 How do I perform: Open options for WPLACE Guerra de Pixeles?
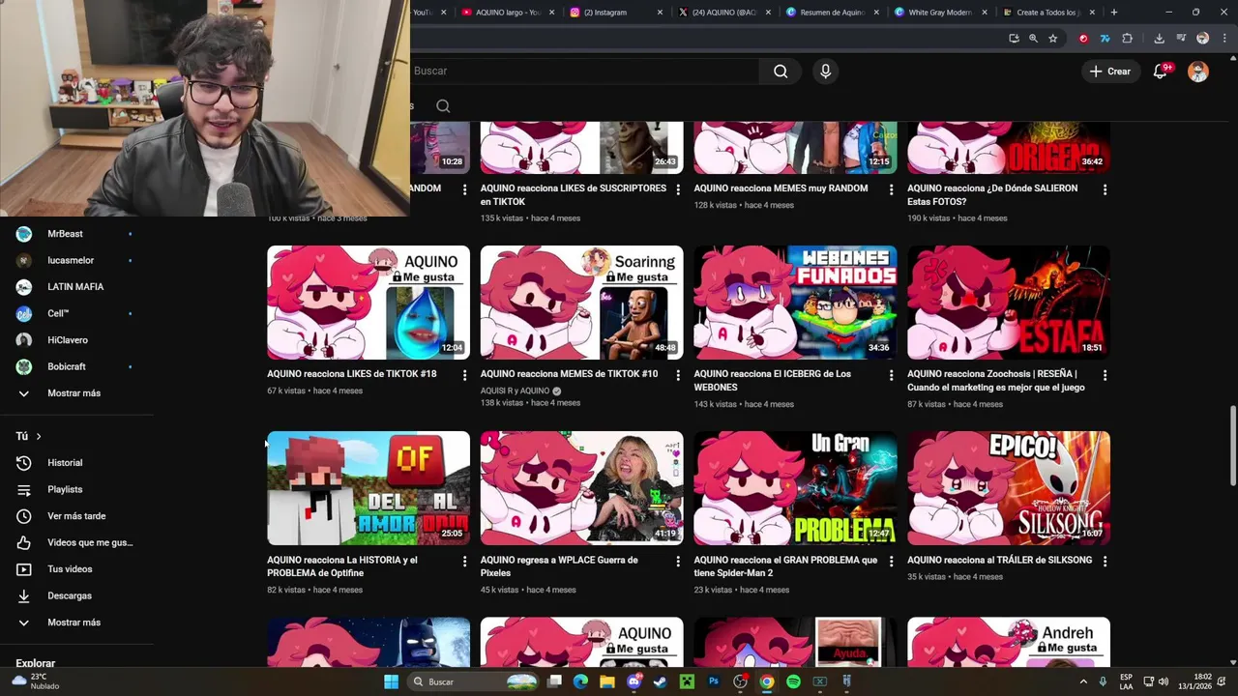click(677, 561)
